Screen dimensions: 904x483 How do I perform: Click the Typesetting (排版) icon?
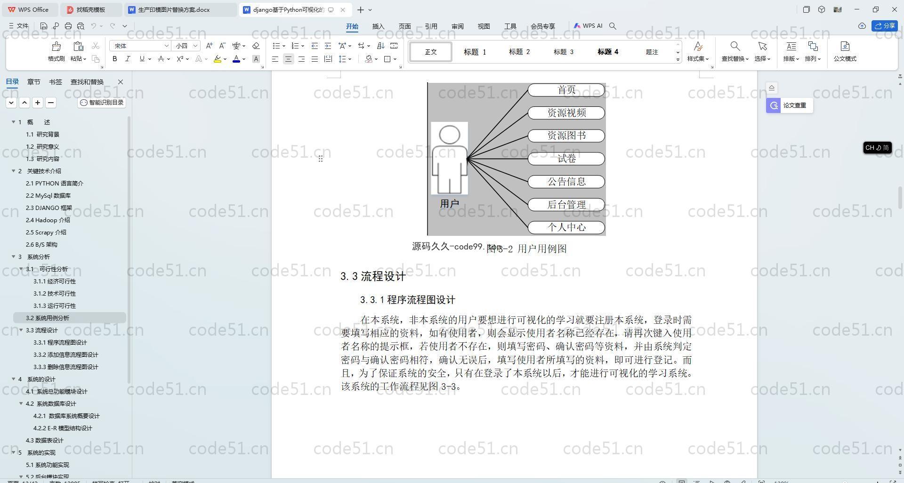(791, 46)
